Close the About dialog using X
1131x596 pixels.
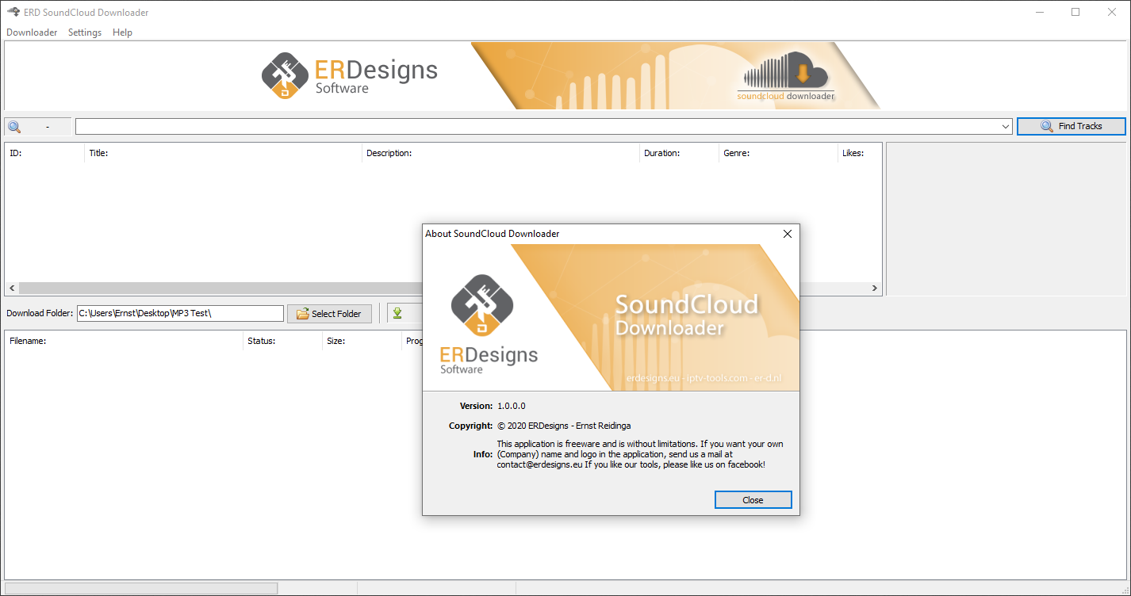[x=788, y=234]
